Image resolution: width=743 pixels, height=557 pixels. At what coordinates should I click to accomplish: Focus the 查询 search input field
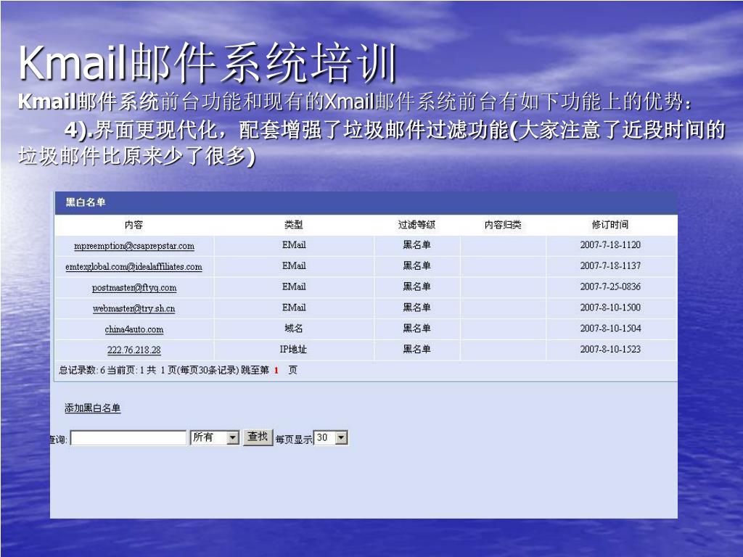point(128,437)
